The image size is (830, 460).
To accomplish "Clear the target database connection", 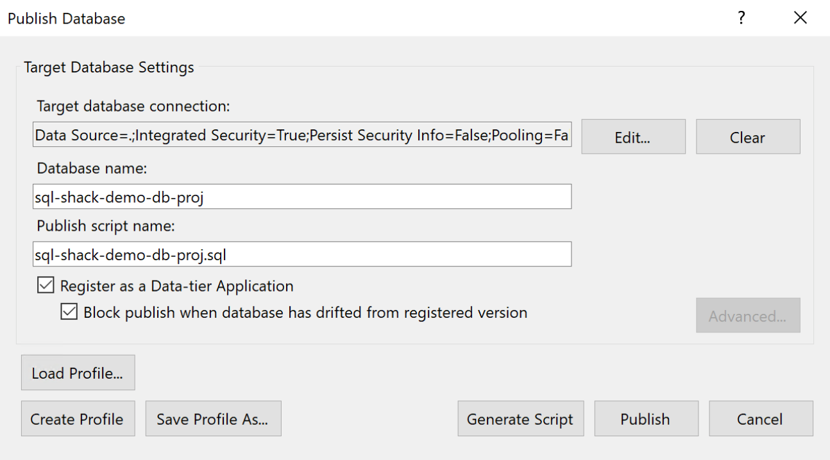I will tap(747, 136).
